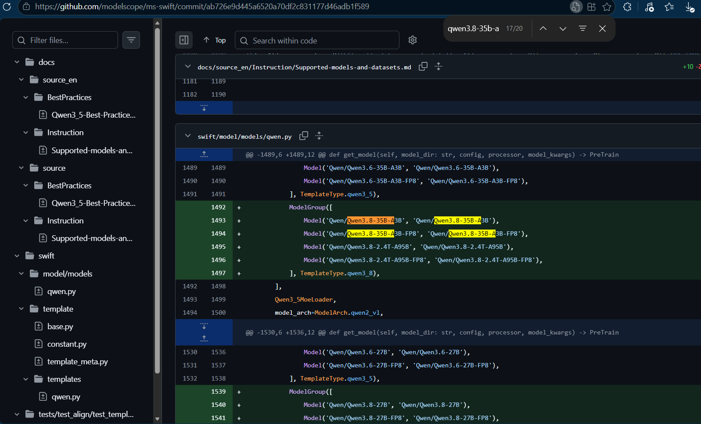Click the file tree vertical scrollbar thumb
The width and height of the screenshot is (701, 424).
(157, 201)
